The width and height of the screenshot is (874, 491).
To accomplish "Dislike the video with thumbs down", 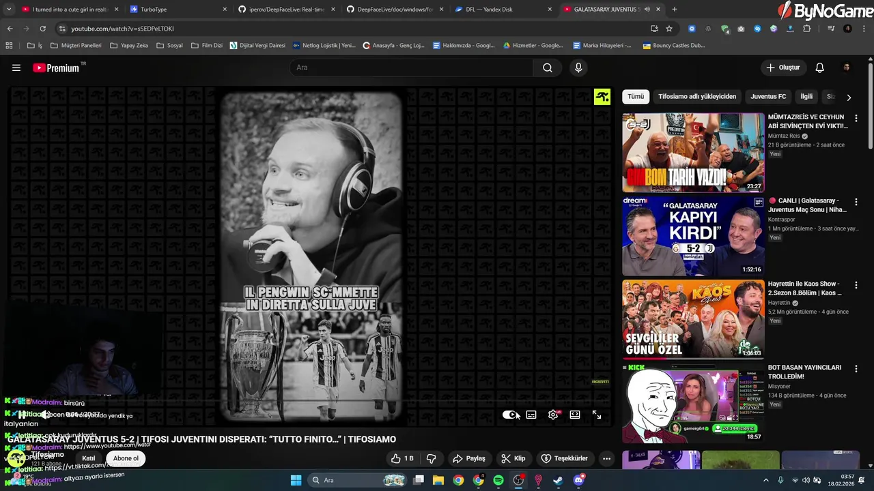I will coord(431,458).
